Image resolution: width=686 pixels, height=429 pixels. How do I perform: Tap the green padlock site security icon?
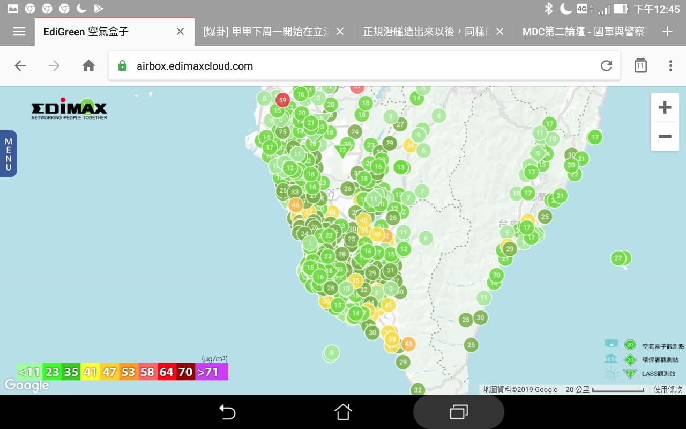122,66
